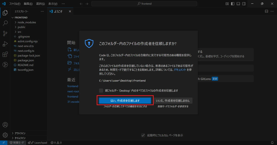Open the 選択(S) menu
Image resolution: width=277 pixels, height=145 pixels.
pyautogui.click(x=40, y=4)
